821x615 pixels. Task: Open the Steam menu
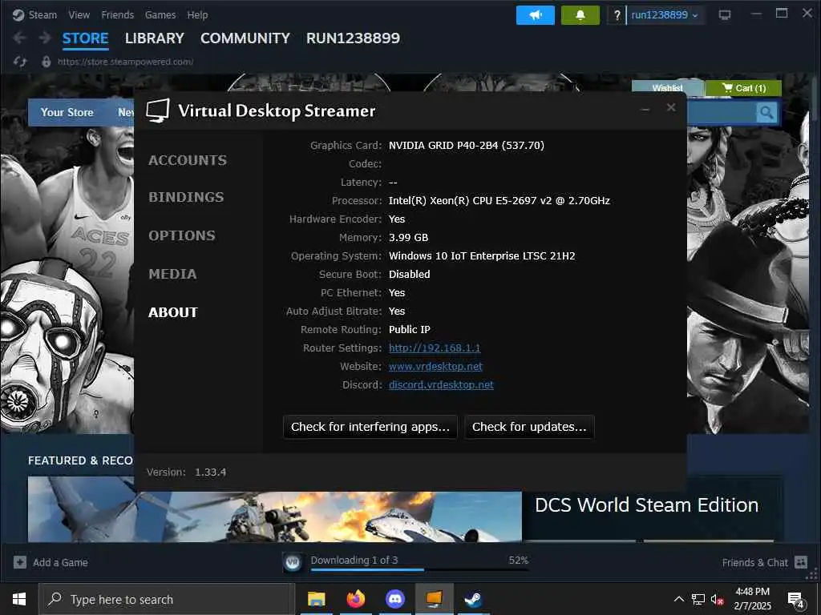(42, 15)
